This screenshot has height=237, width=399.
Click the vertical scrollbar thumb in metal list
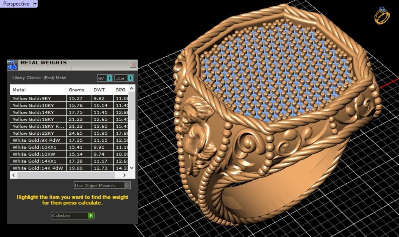[x=132, y=106]
